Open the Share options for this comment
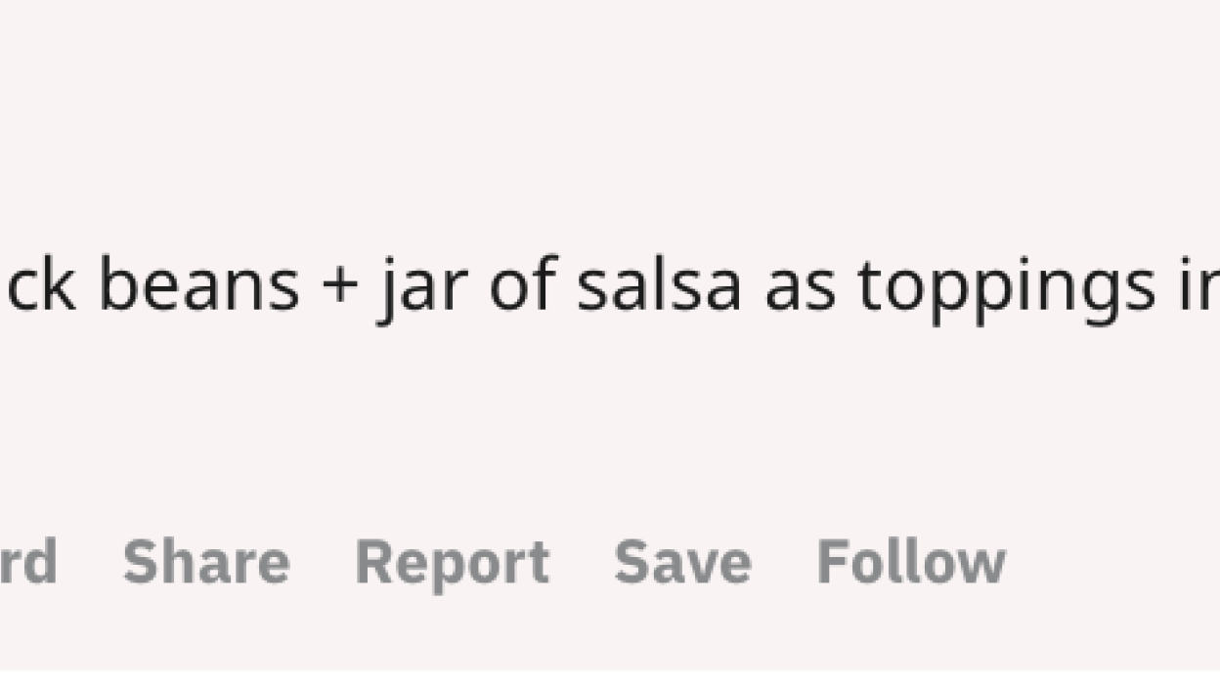Screen dimensions: 1220x686 pos(206,562)
